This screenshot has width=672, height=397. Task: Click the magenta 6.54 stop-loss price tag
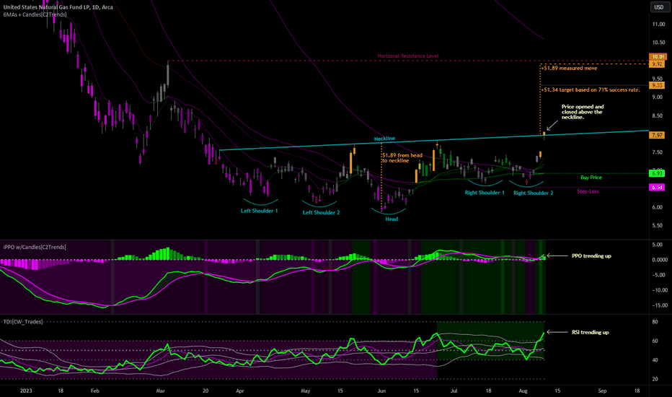click(657, 188)
